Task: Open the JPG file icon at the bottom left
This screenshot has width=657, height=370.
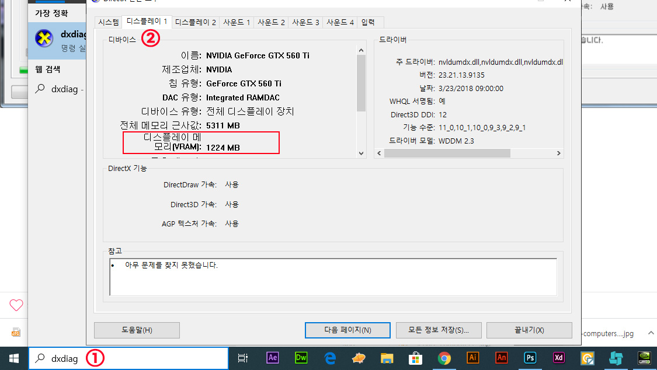Action: click(x=16, y=333)
